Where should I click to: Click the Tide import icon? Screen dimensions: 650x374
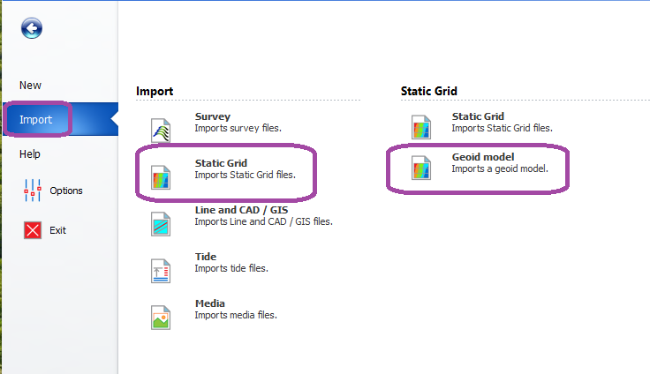pos(160,270)
